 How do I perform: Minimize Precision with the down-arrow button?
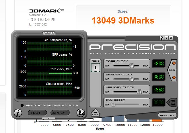click(166, 38)
